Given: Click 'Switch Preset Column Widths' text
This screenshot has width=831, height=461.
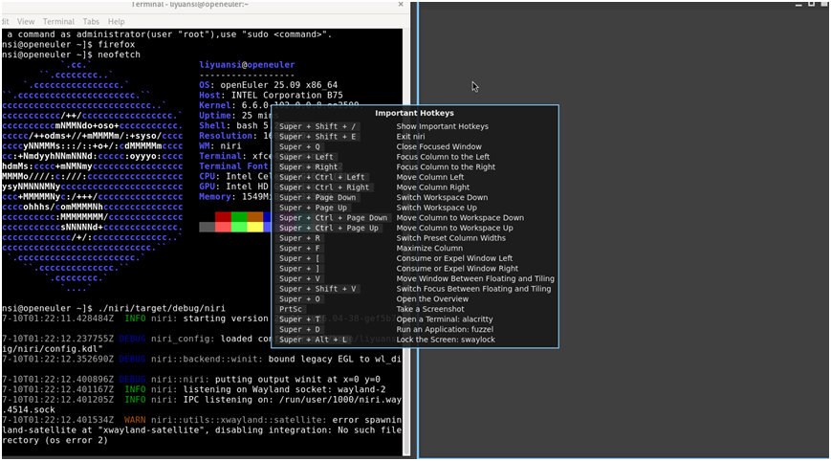Looking at the screenshot, I should coord(451,238).
